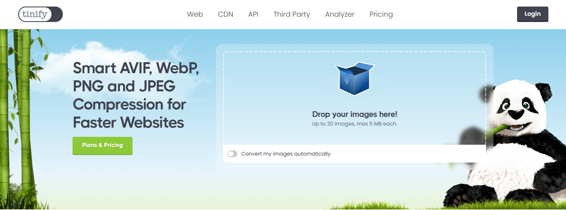Click the blue open box upload icon

tap(355, 79)
